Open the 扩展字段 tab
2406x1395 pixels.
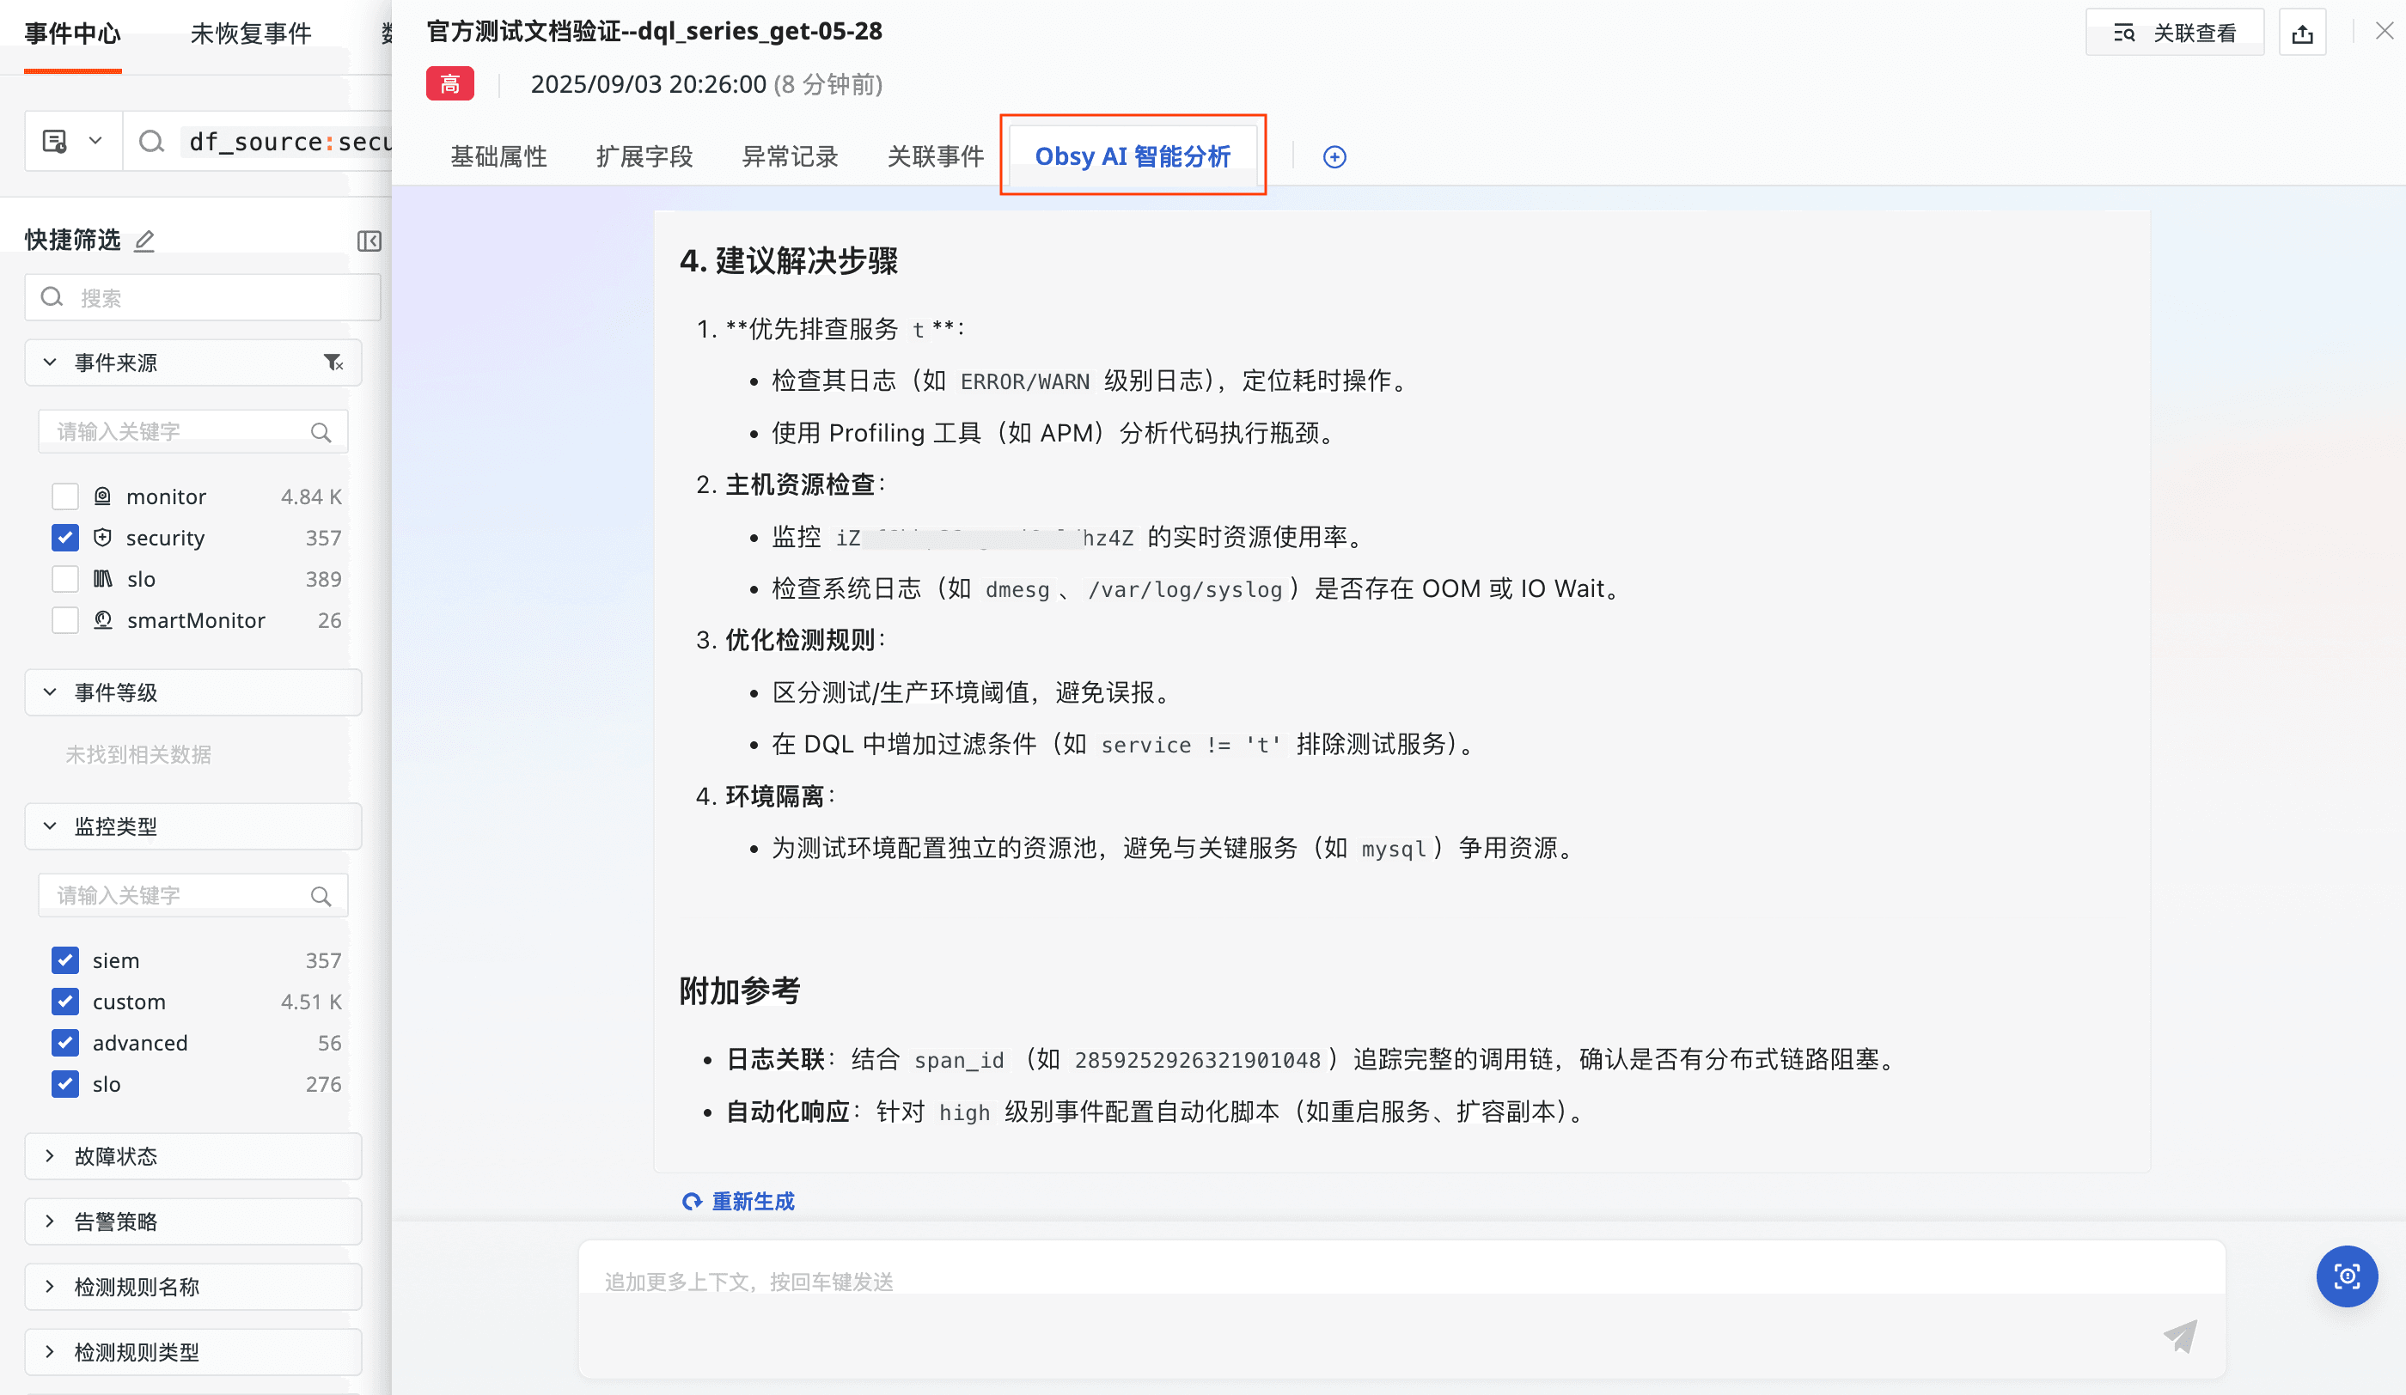[x=644, y=156]
